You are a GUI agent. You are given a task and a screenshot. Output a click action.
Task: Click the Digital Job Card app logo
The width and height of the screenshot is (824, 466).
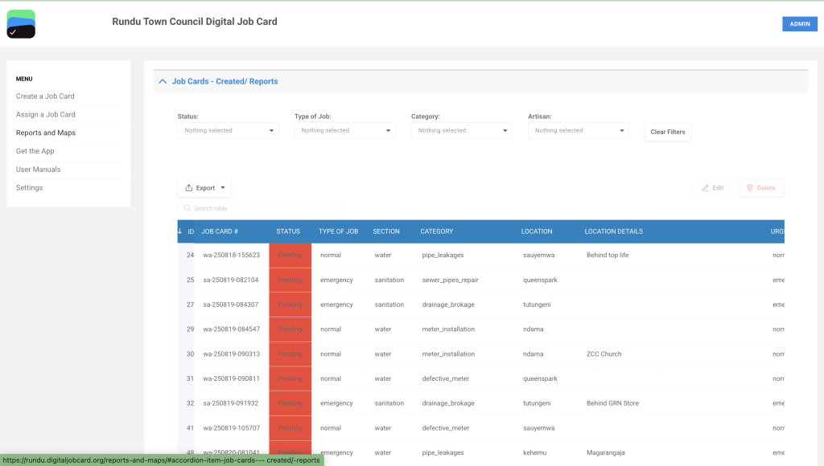[21, 24]
